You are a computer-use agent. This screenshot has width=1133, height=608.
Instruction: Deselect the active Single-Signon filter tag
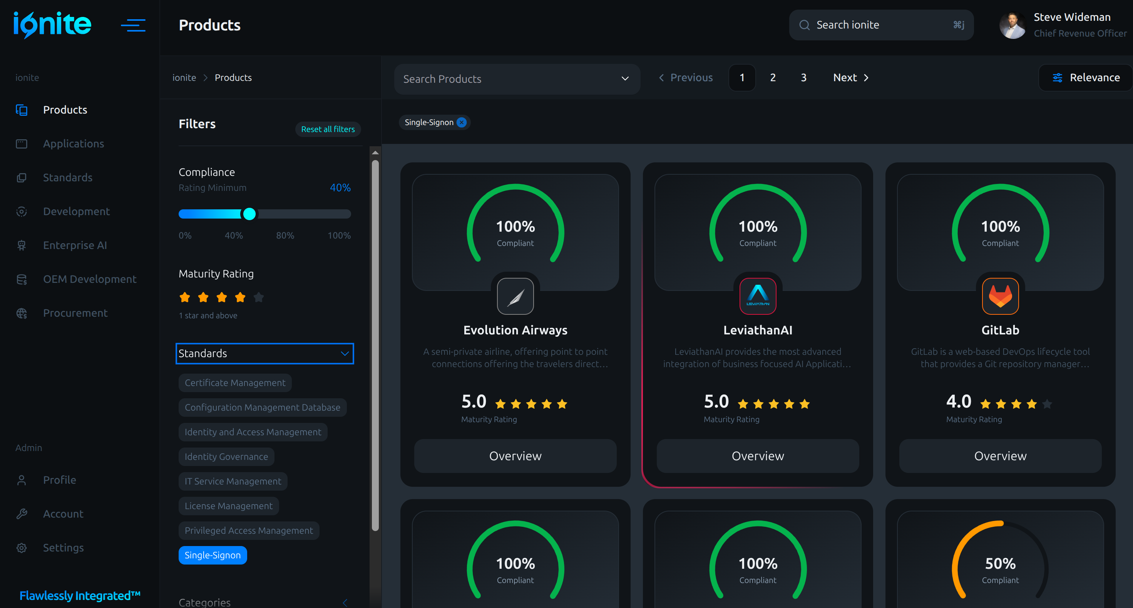[x=213, y=555]
